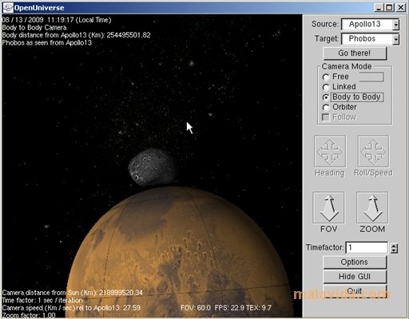Open the Target dropdown showing Phobos
The width and height of the screenshot is (409, 319).
point(371,39)
